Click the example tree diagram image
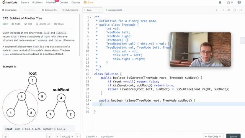Viewport: 245px width, 138px height. tap(39, 98)
